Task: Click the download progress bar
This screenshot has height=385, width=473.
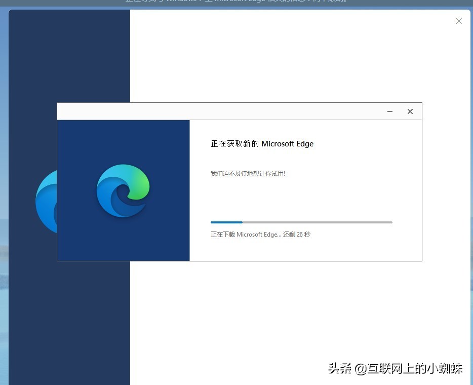Action: (301, 222)
